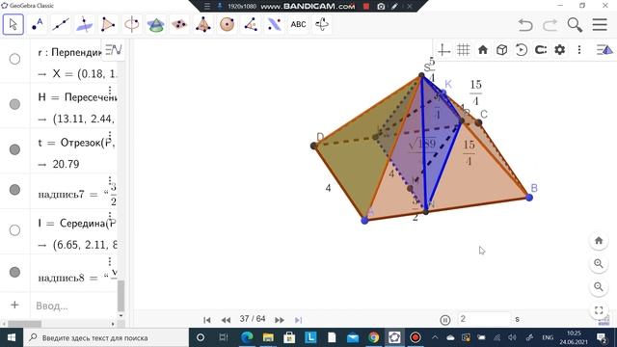
Task: Open options menu for надпись7 row
Action: (110, 180)
